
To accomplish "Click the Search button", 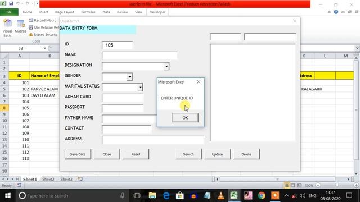I will 188,154.
